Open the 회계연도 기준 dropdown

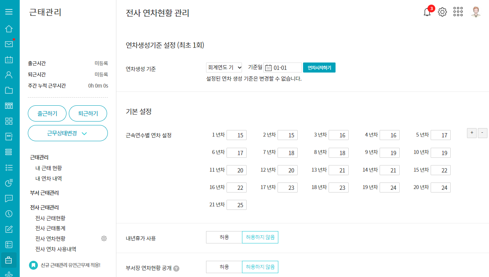pos(224,68)
